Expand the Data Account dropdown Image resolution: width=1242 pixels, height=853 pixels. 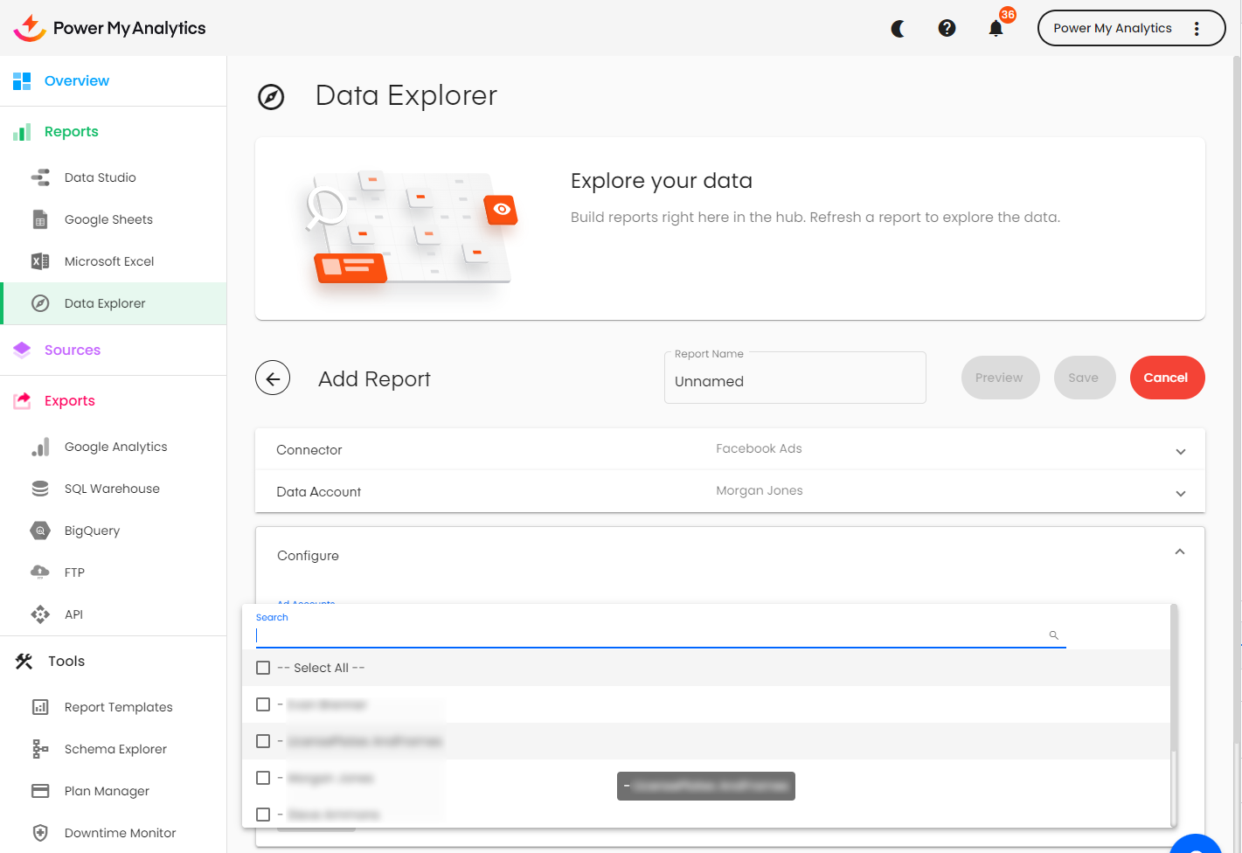pos(1180,493)
